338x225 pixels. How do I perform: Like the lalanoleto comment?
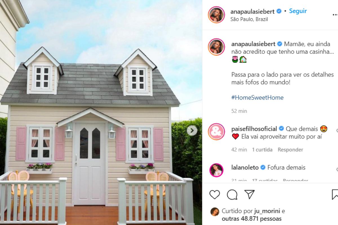click(337, 170)
